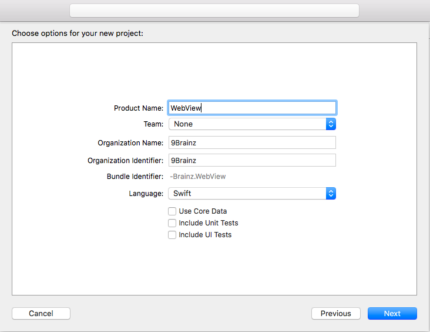This screenshot has height=332, width=430.
Task: Click the Bundle Identifier value text
Action: [x=197, y=176]
